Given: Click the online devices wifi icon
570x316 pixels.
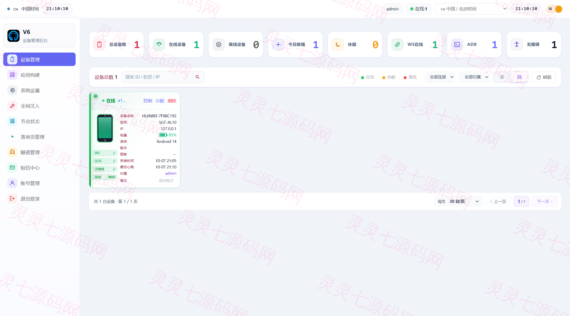Looking at the screenshot, I should point(159,45).
